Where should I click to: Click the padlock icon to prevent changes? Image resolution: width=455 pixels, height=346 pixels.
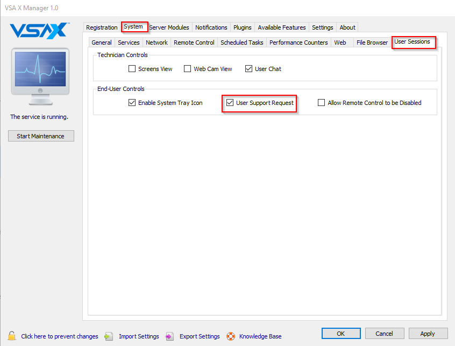[x=12, y=336]
